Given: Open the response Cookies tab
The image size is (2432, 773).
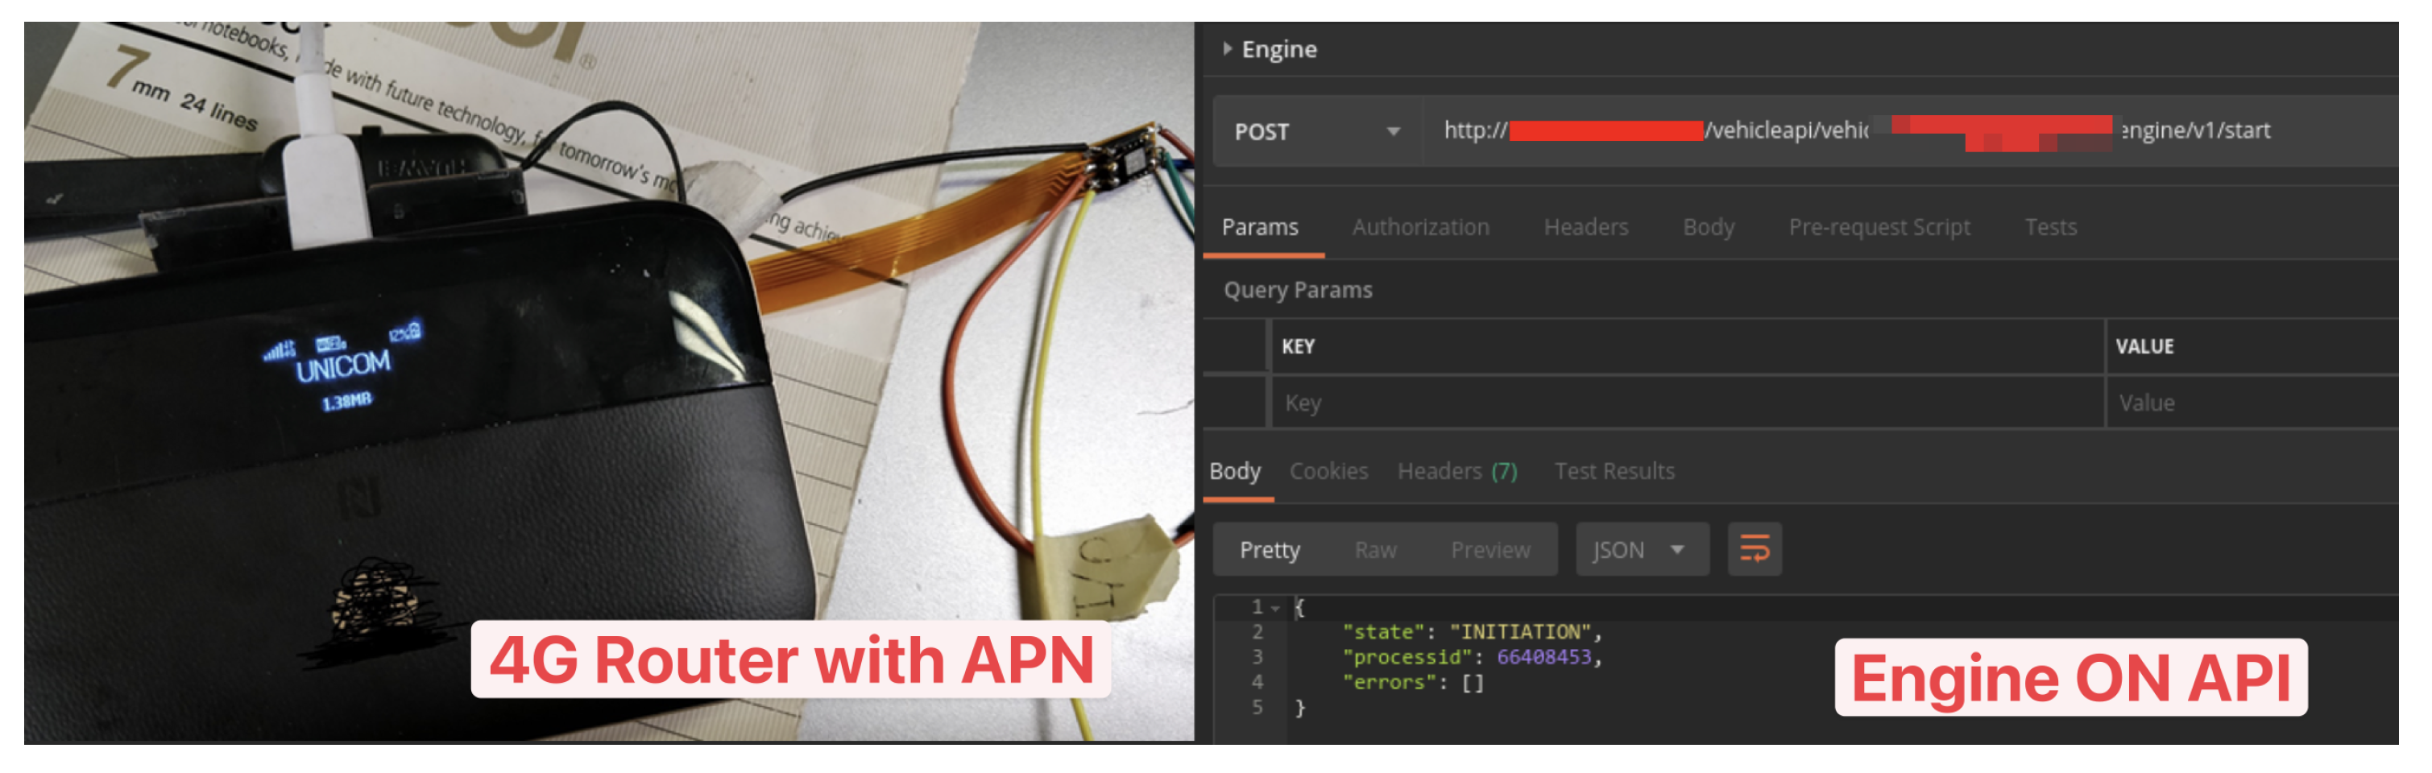Looking at the screenshot, I should click(x=1328, y=470).
